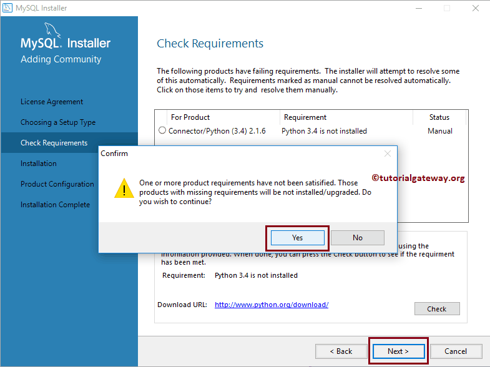Click the Next > button

[x=398, y=351]
